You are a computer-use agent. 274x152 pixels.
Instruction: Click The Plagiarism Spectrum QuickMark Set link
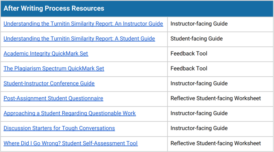[54, 69]
